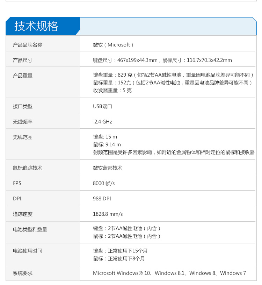Select the 产品尺寸 row label
This screenshot has height=285, width=262.
[23, 60]
